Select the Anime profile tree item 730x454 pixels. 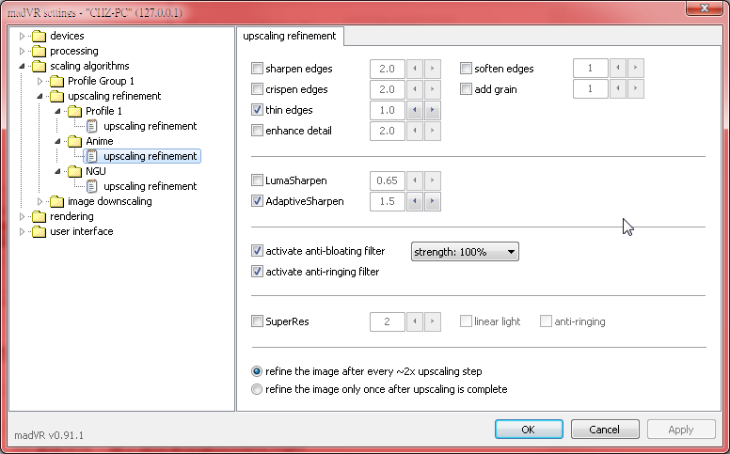coord(99,141)
